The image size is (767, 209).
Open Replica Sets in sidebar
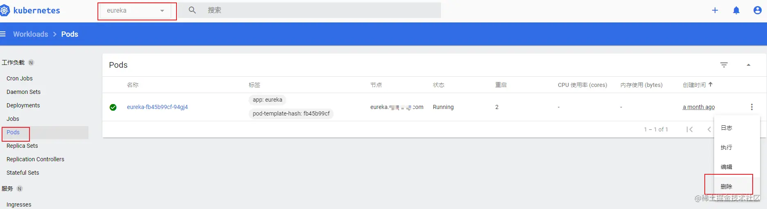22,146
